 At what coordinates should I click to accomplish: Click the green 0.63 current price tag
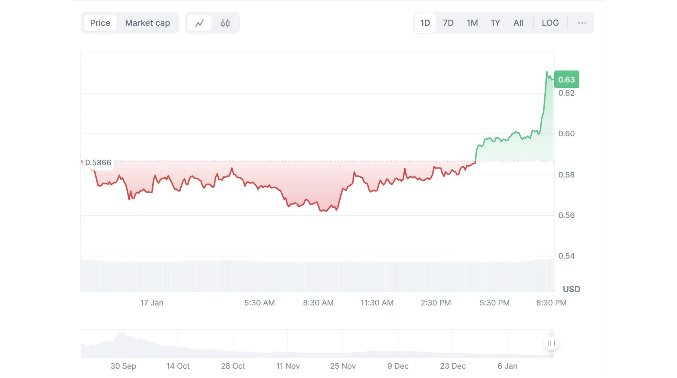(x=567, y=80)
